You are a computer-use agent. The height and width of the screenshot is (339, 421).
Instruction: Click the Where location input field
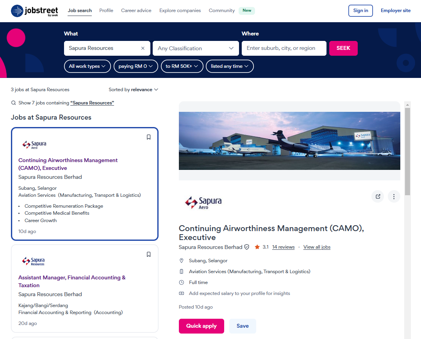tap(284, 48)
